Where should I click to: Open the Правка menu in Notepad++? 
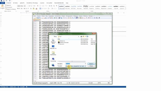39,16
